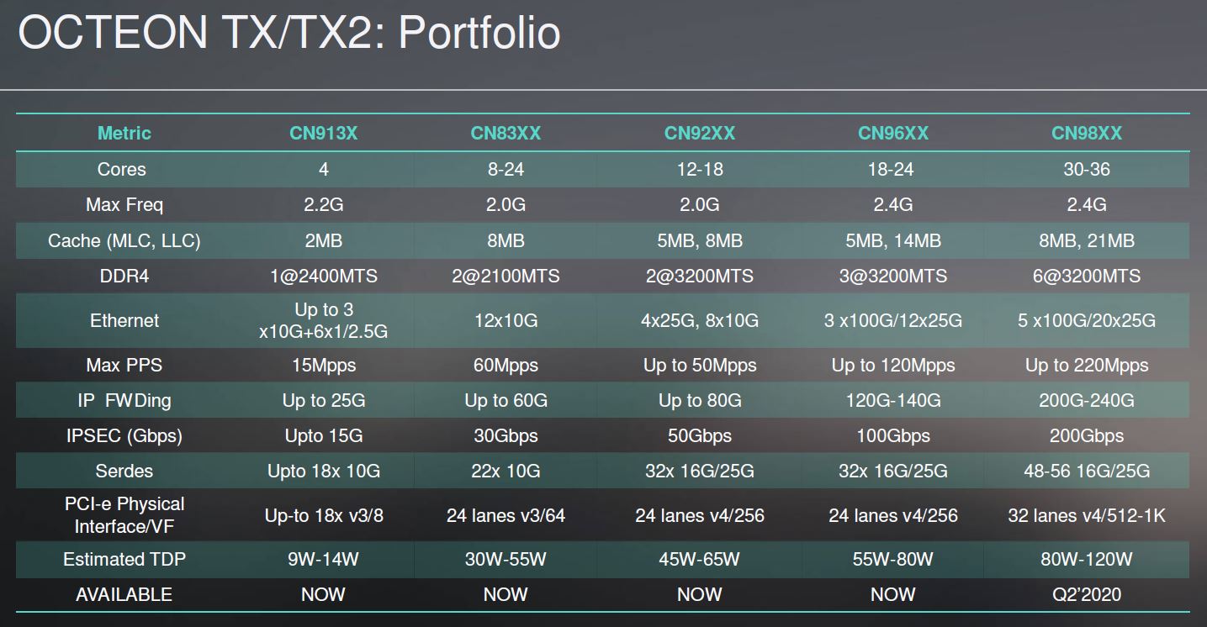1207x627 pixels.
Task: Select the CN83XX '2.0G' max frequency cell
Action: [506, 204]
